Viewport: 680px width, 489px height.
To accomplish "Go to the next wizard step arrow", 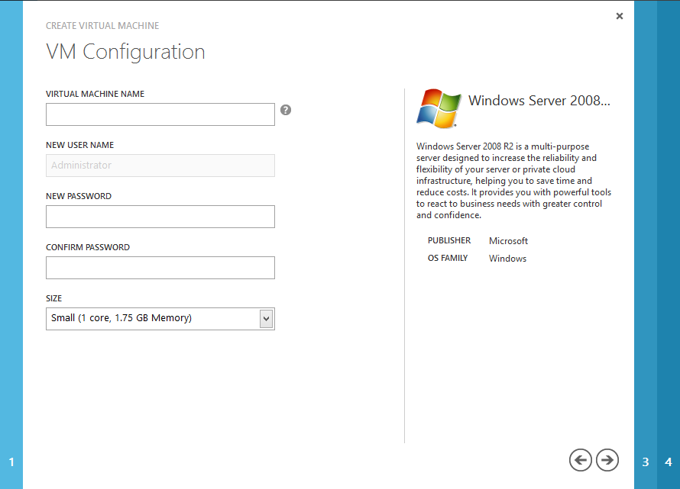I will pos(607,460).
